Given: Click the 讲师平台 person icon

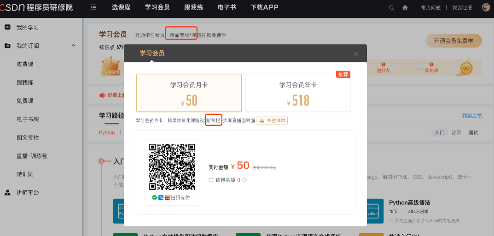Looking at the screenshot, I should (7, 193).
